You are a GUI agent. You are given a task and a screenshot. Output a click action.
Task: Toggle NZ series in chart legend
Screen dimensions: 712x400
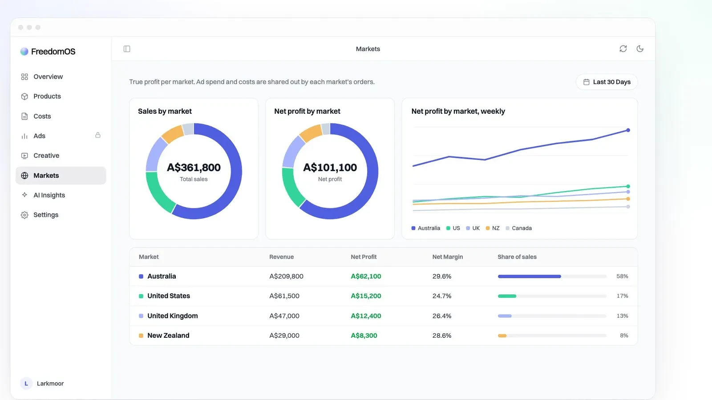click(x=493, y=228)
